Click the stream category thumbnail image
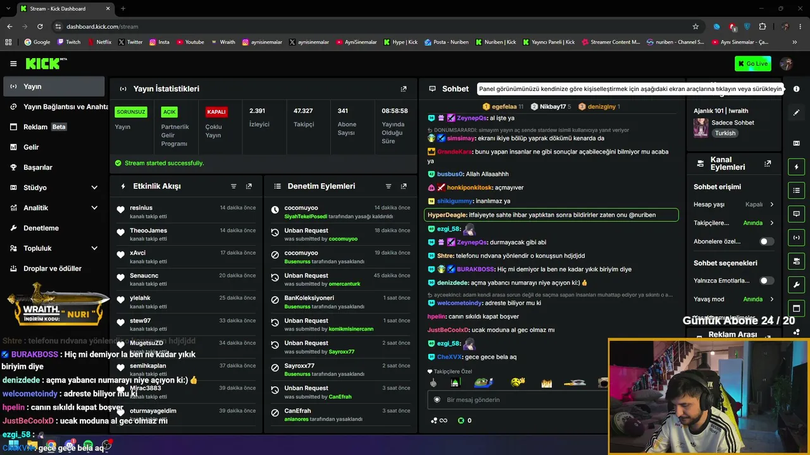The height and width of the screenshot is (455, 810). 701,127
